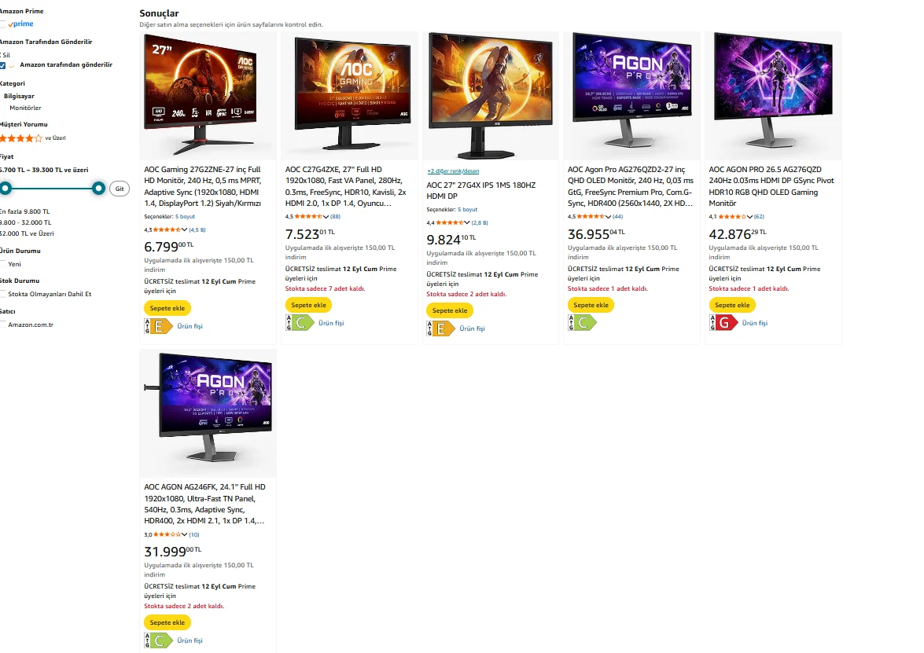Screen dimensions: 924x653
Task: Open rating popover chevron for AG276QZD
Action: point(749,217)
